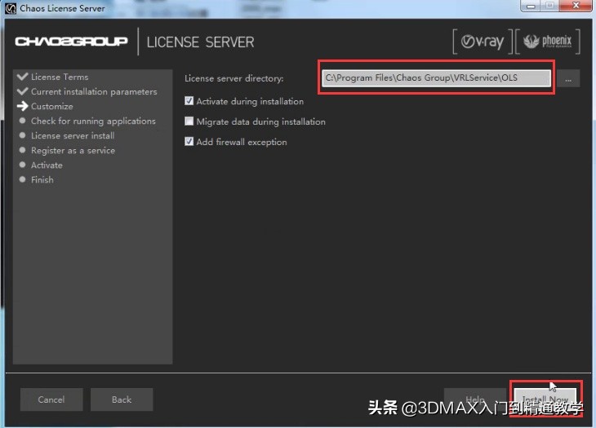Click the Chaos License Server title bar icon
596x428 pixels.
coord(11,8)
